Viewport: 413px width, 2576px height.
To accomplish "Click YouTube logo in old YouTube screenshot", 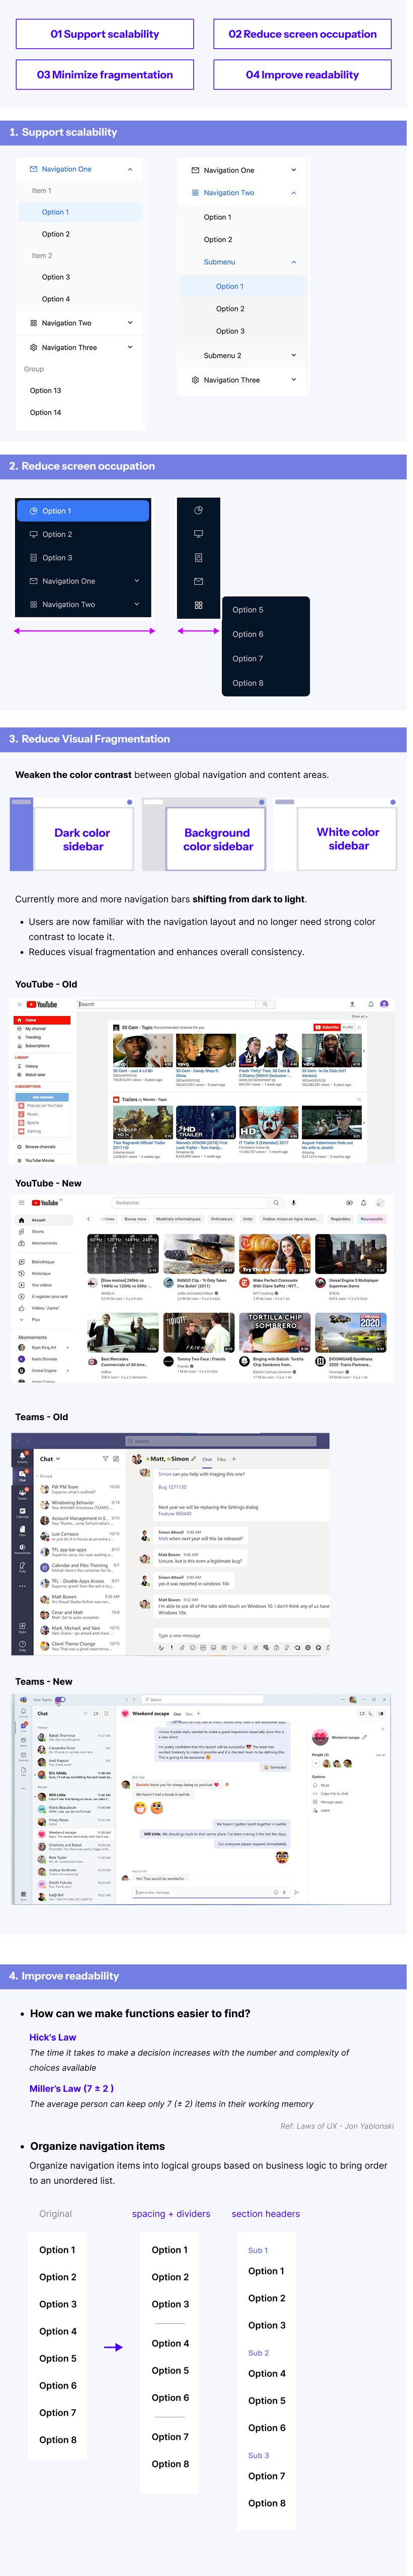I will tap(42, 1004).
